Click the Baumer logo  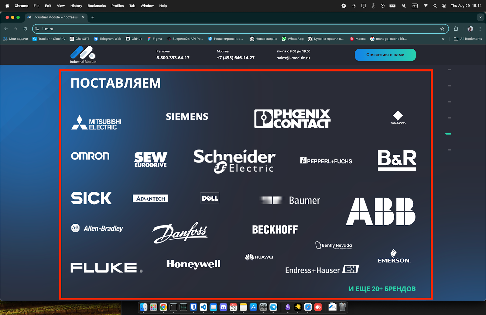[x=290, y=200]
